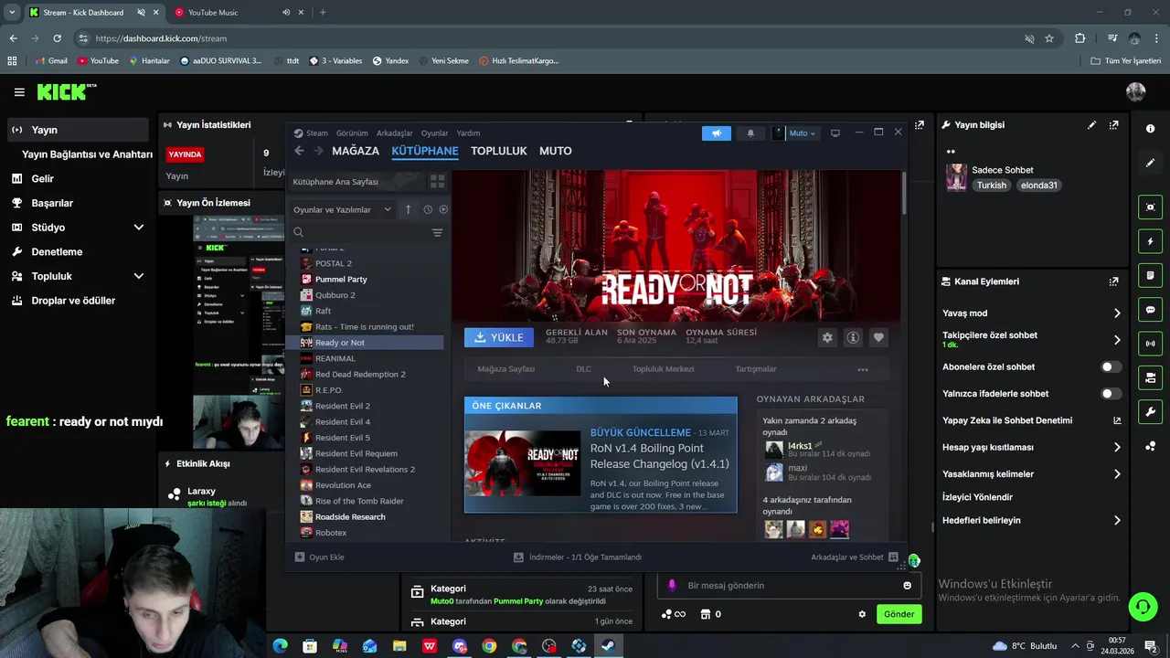
Task: Toggle lightning bolt panel in Kick sidebar
Action: pyautogui.click(x=1150, y=241)
